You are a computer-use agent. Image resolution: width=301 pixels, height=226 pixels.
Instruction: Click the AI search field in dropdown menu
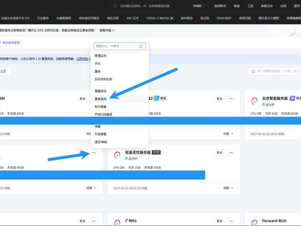(x=120, y=46)
